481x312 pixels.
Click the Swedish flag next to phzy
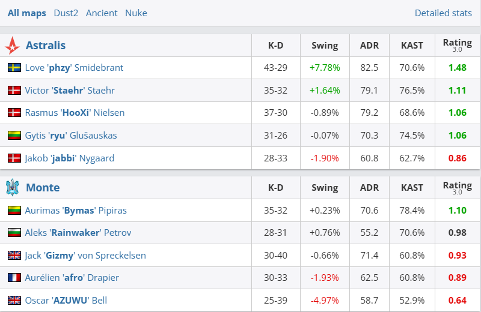click(x=14, y=68)
